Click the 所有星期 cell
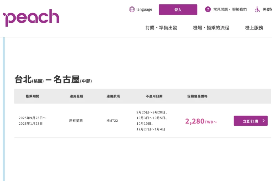 click(76, 121)
